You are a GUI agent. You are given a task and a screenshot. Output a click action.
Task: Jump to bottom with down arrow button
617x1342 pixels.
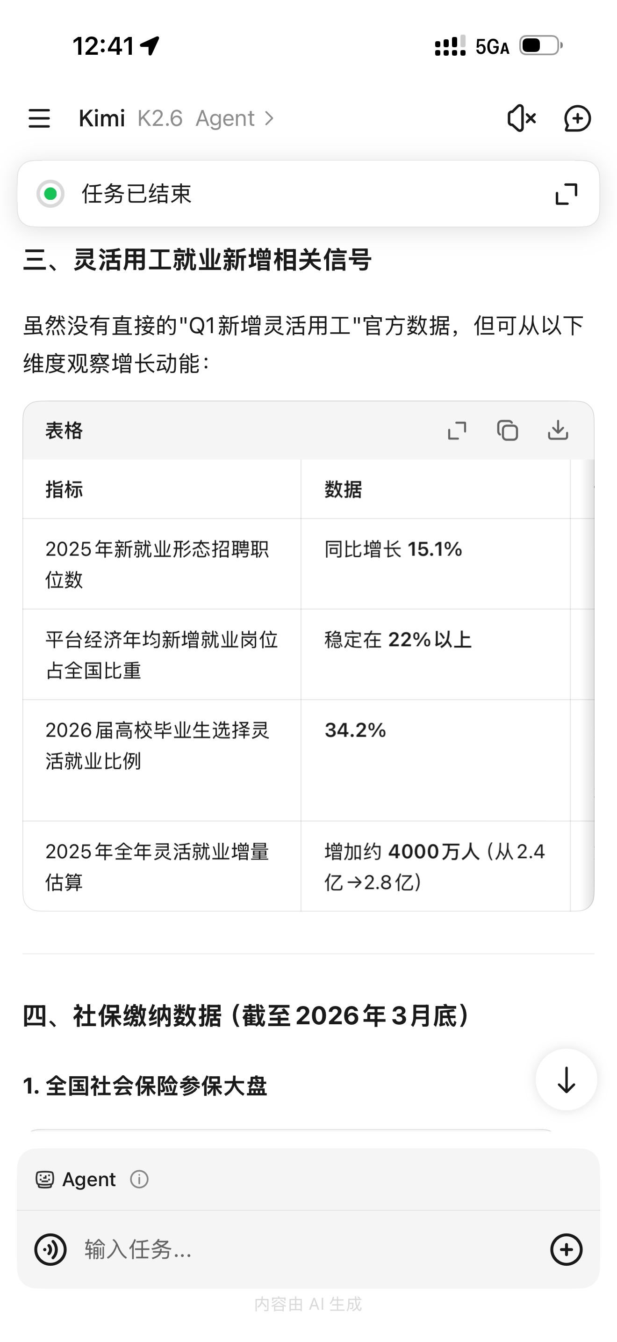[566, 1079]
